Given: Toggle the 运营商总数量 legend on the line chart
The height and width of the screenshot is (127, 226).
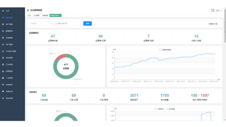Looking at the screenshot, I should (x=165, y=50).
